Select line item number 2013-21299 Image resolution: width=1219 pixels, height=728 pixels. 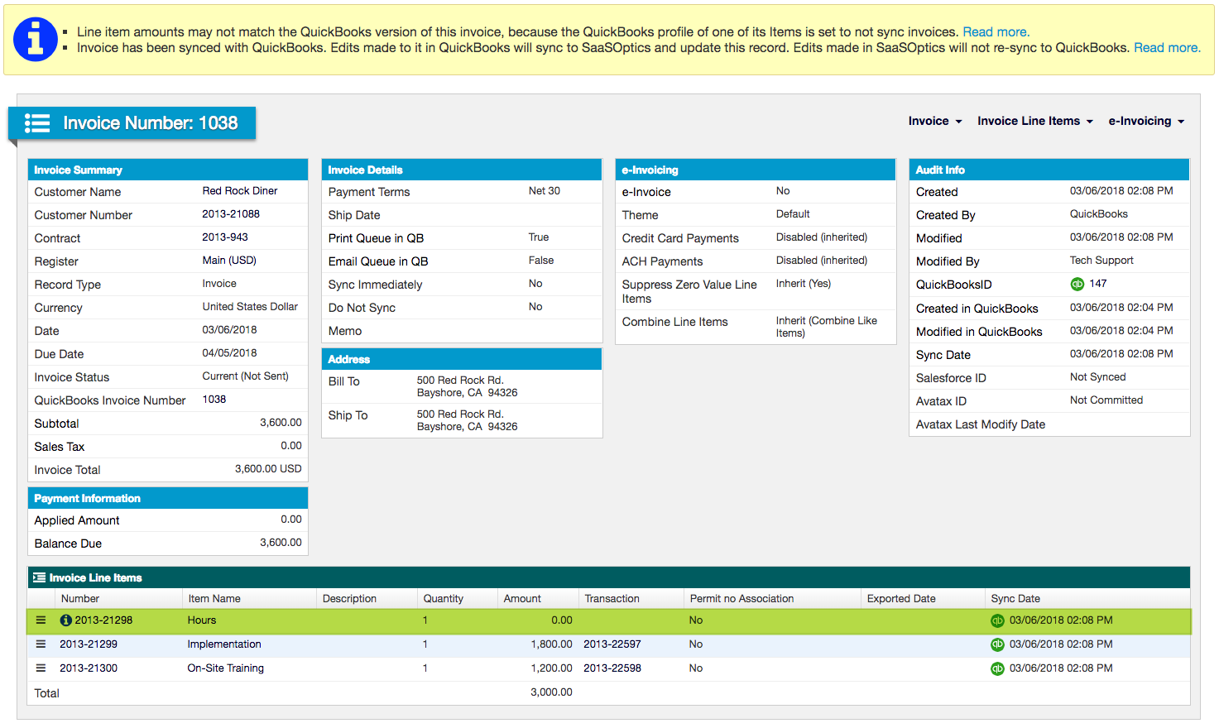[x=89, y=644]
